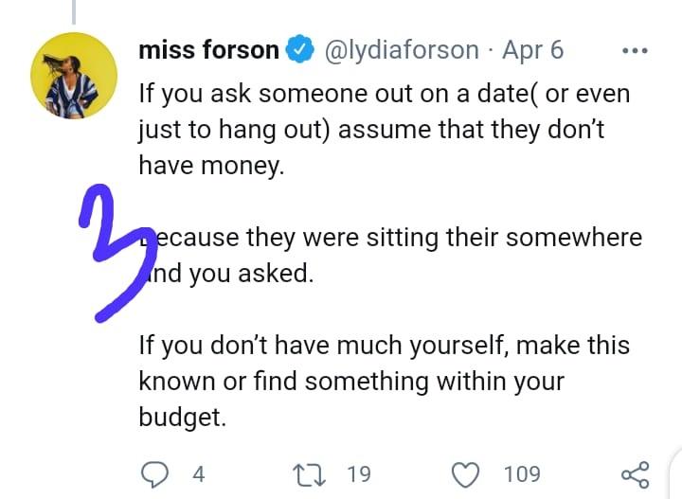The height and width of the screenshot is (499, 682).
Task: Click the line "If you ask someone out"
Action: tap(384, 95)
